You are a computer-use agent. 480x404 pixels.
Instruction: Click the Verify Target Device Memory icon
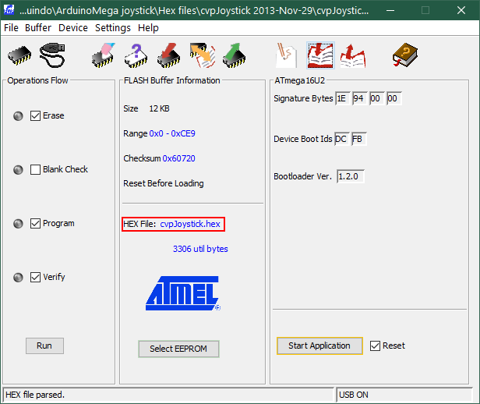(202, 55)
